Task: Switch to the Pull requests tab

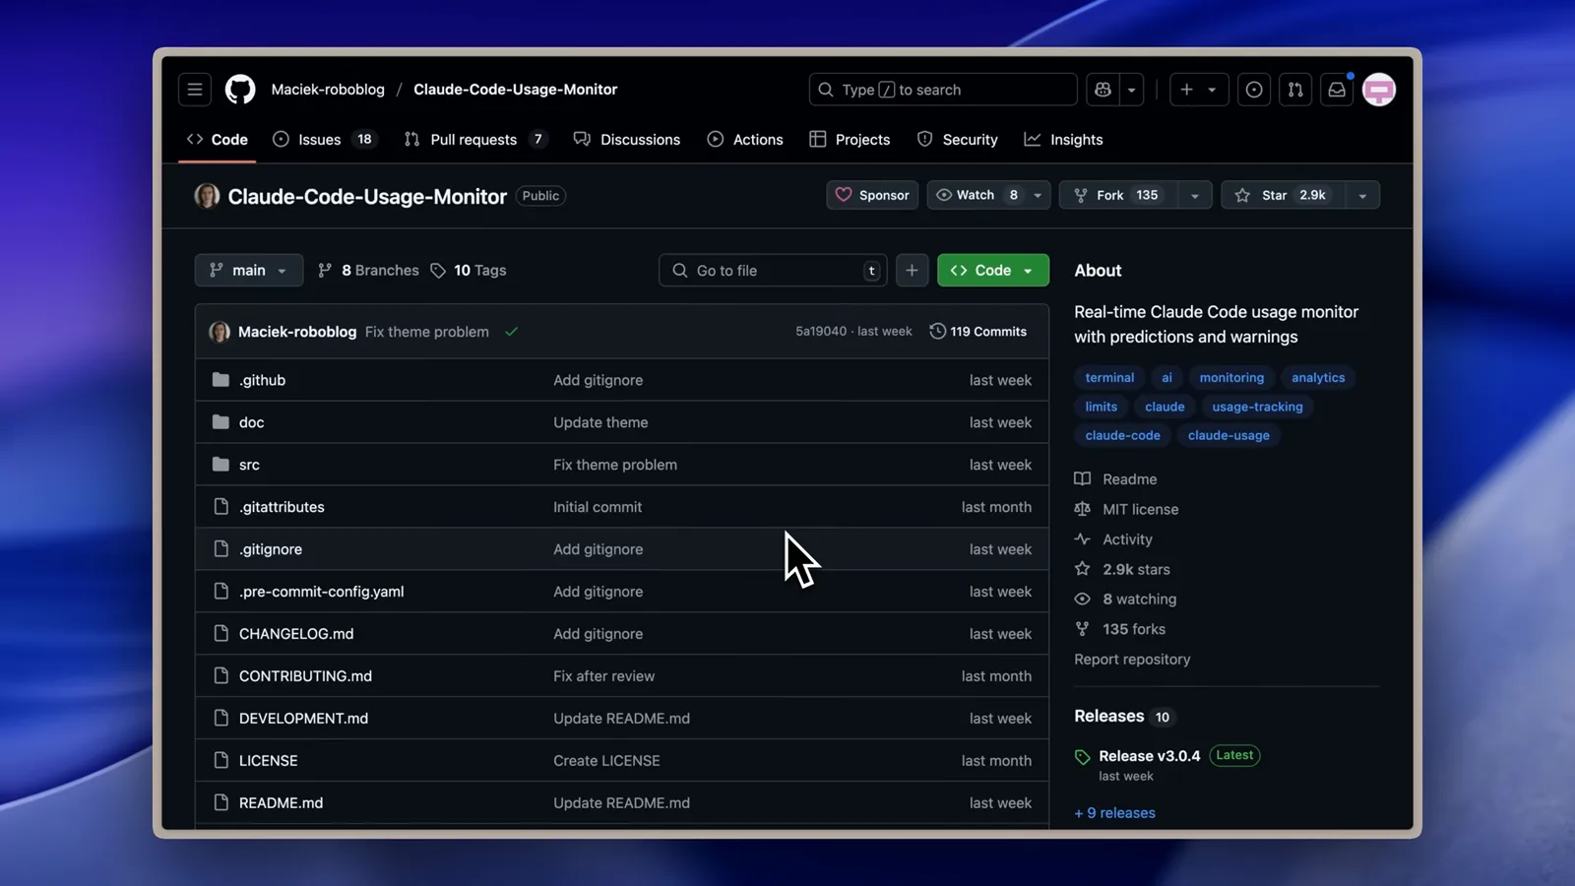Action: coord(475,140)
